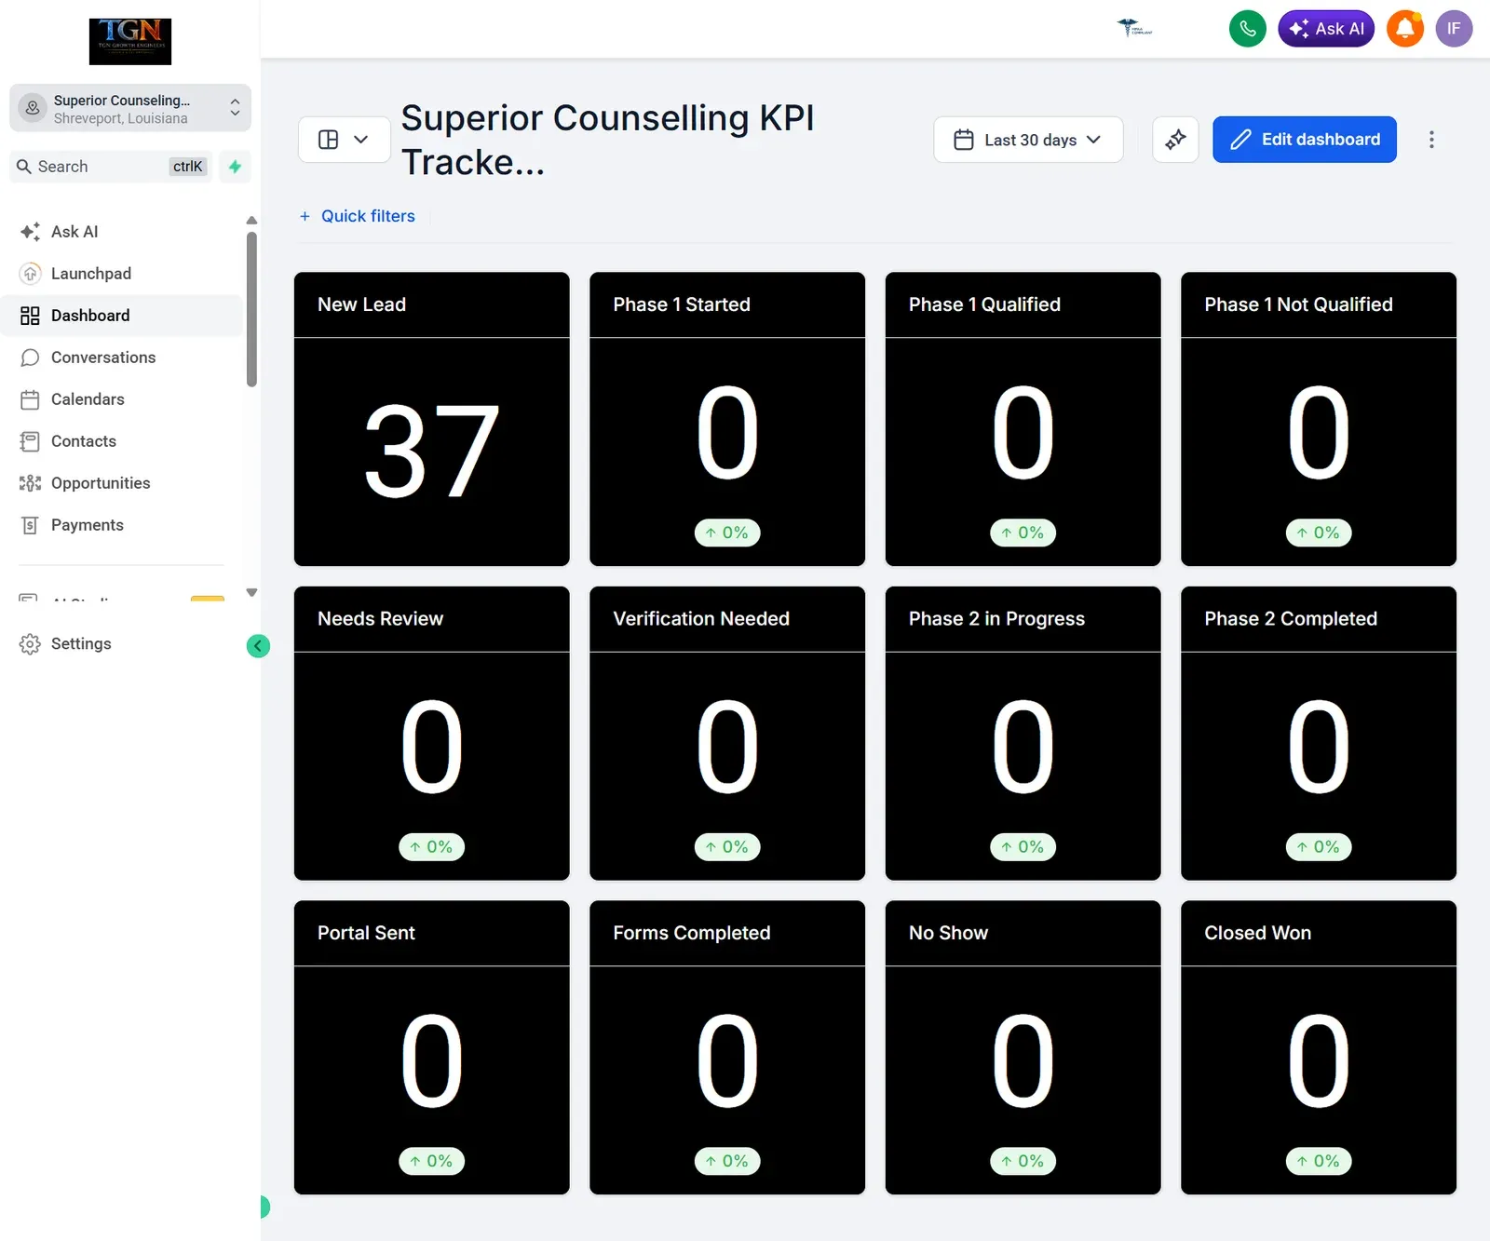The width and height of the screenshot is (1490, 1241).
Task: Click the sidebar Search field
Action: 111,167
